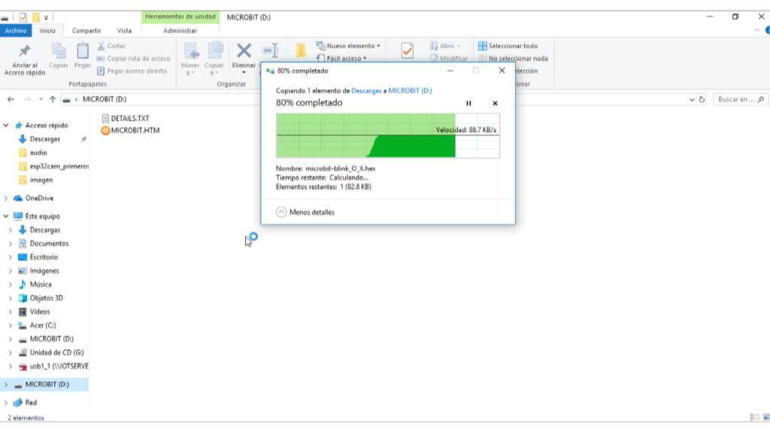Screen dimensions: 770x433
Task: Click the Buscar search input field
Action: click(735, 99)
